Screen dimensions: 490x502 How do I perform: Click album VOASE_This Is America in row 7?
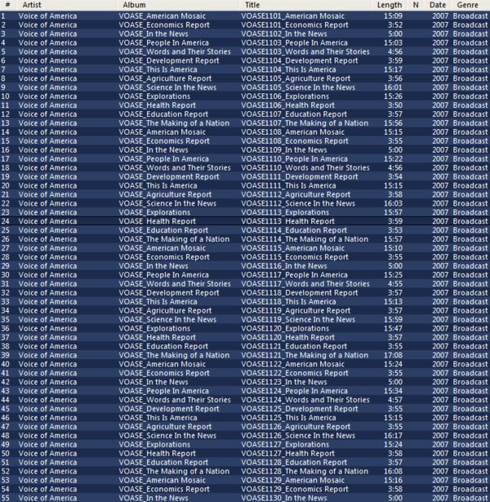(x=158, y=69)
